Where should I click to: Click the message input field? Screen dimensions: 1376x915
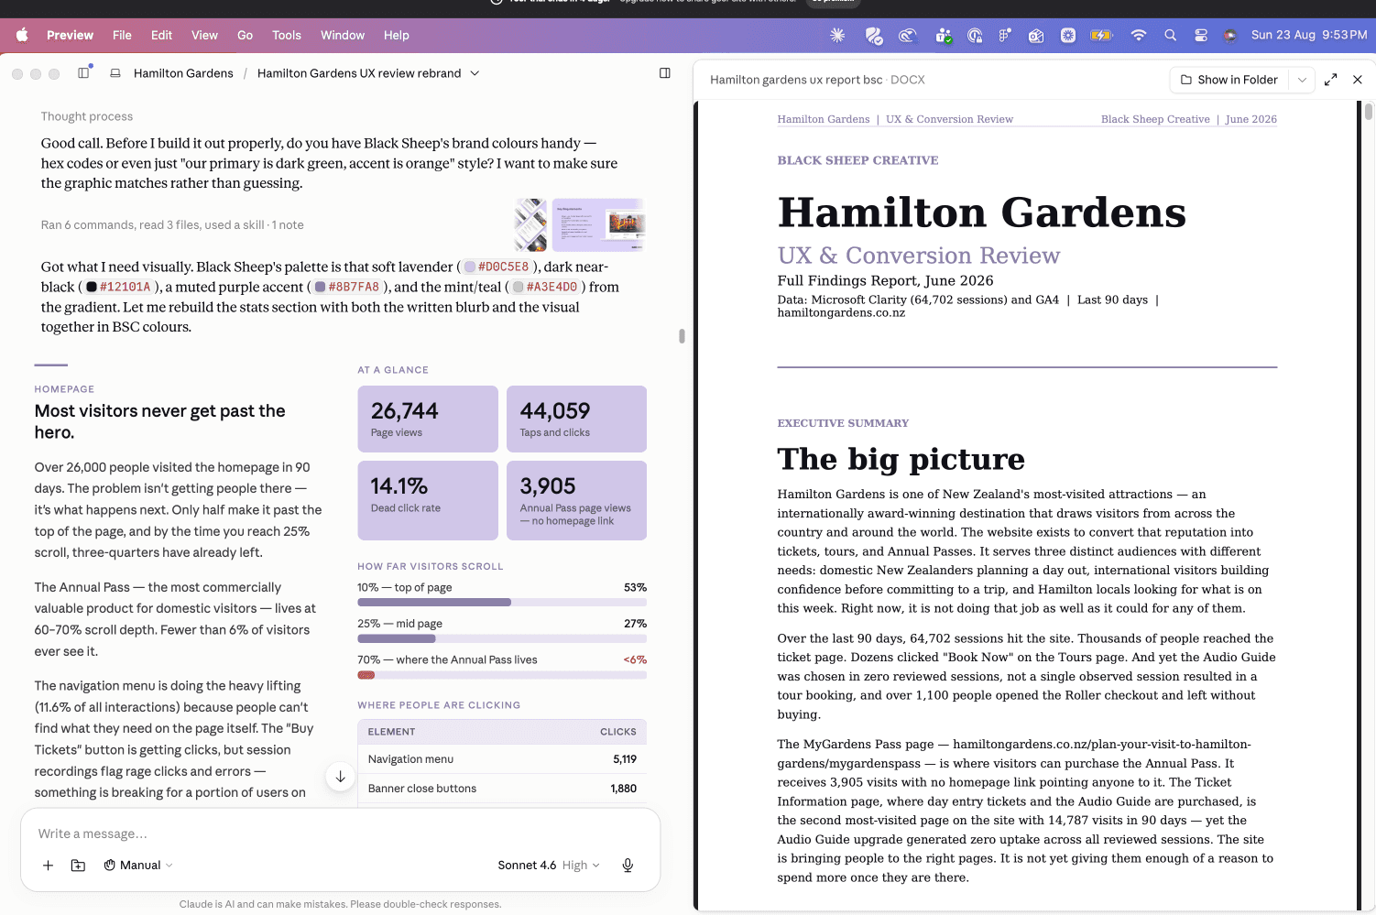tap(340, 833)
